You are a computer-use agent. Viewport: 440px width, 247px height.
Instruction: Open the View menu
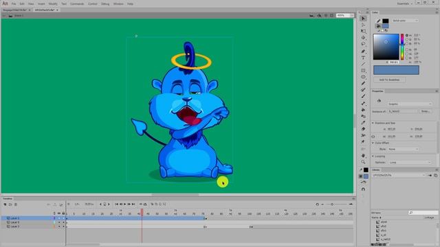pos(31,4)
